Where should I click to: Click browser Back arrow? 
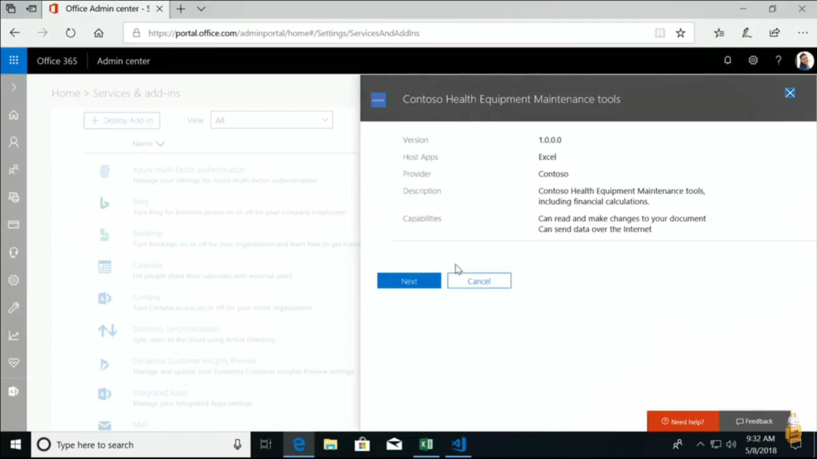point(15,33)
